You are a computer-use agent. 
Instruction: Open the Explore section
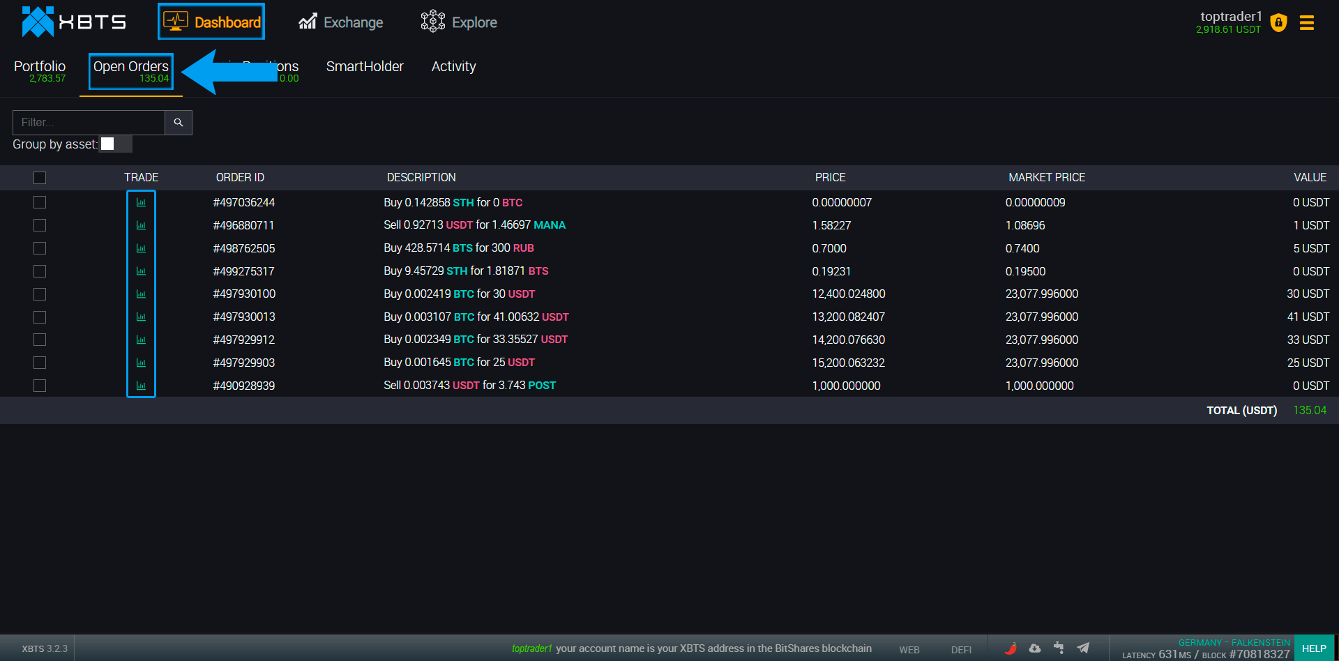[459, 22]
